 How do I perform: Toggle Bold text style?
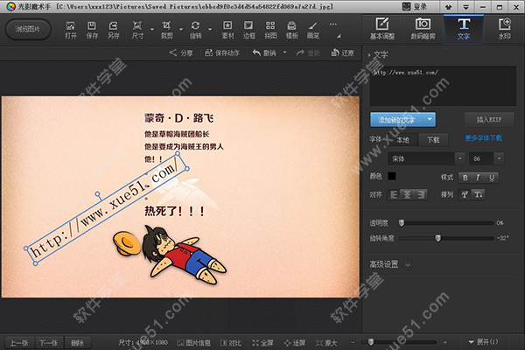465,178
